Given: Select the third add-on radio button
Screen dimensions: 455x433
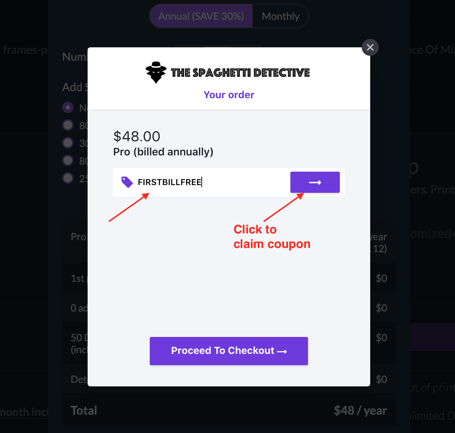Looking at the screenshot, I should pyautogui.click(x=68, y=143).
